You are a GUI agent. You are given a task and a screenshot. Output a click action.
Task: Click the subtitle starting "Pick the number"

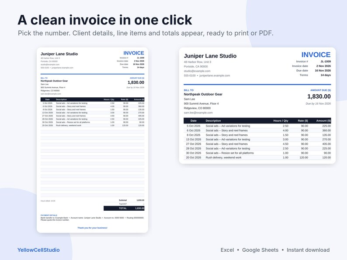coord(146,33)
